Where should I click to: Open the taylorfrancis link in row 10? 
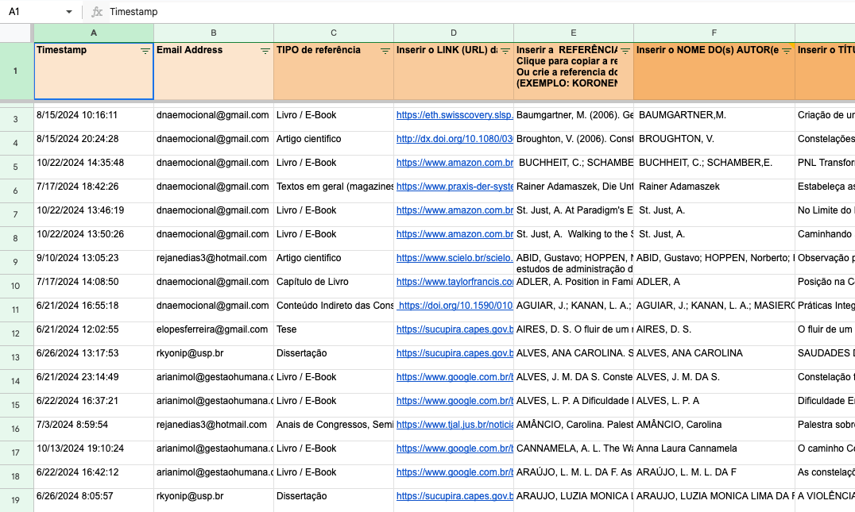454,282
